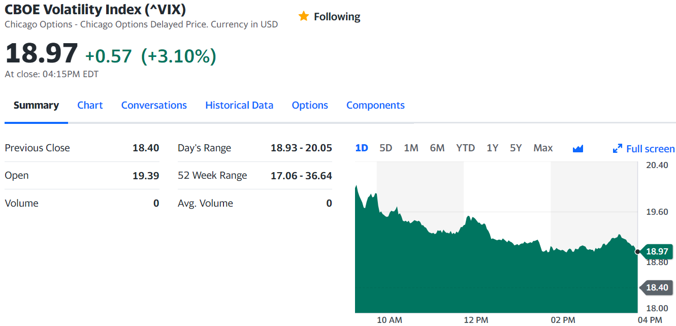Click the 10 AM time axis label

coord(390,320)
